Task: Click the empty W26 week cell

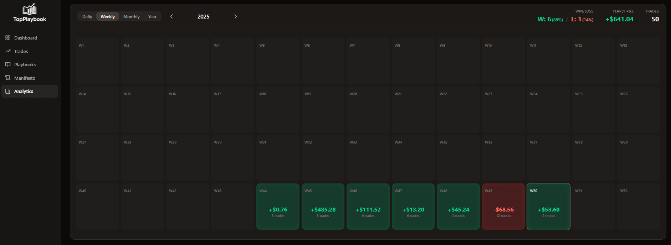Action: [x=639, y=110]
